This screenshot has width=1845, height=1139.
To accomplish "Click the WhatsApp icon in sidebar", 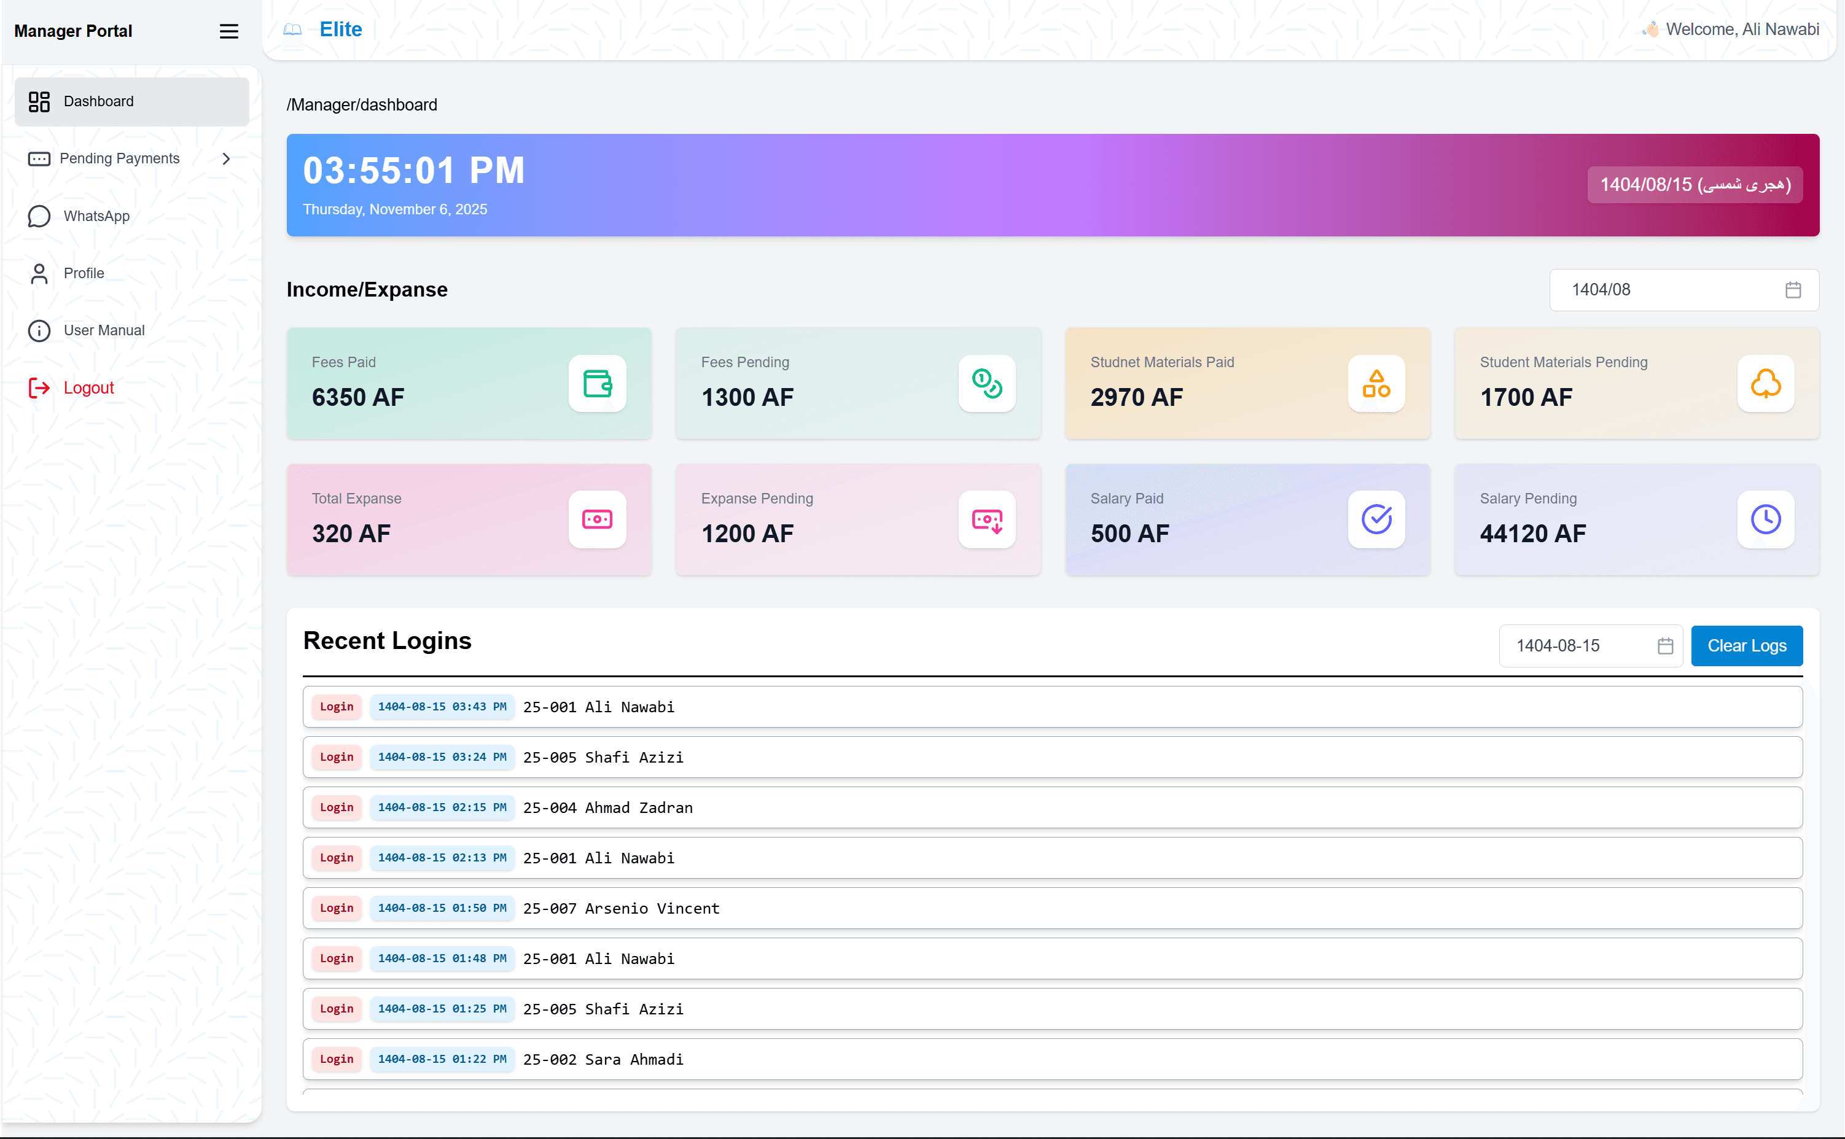I will click(x=39, y=216).
